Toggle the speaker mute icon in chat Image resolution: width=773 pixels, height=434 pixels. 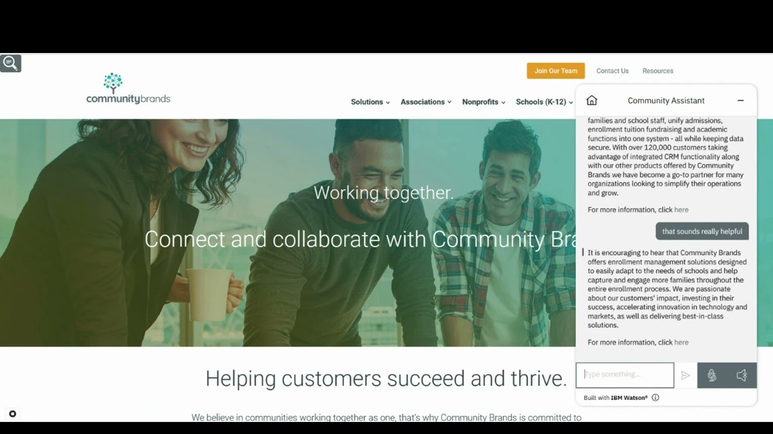tap(742, 376)
